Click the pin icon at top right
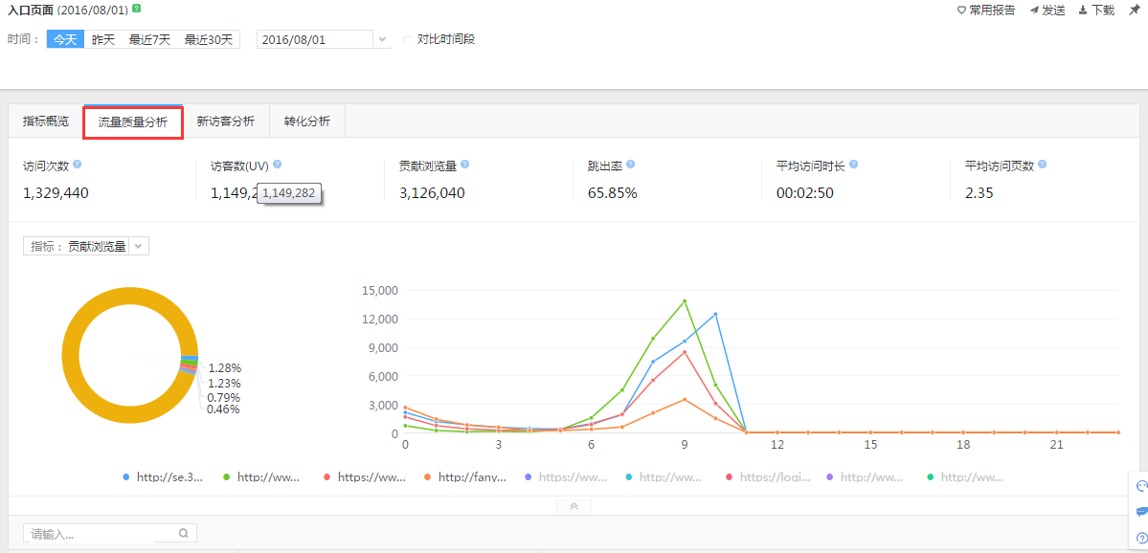Screen dimensions: 1148x553 [x=1135, y=10]
